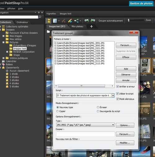
Task: Filter by 2 étoiles rating
Action: point(14,77)
